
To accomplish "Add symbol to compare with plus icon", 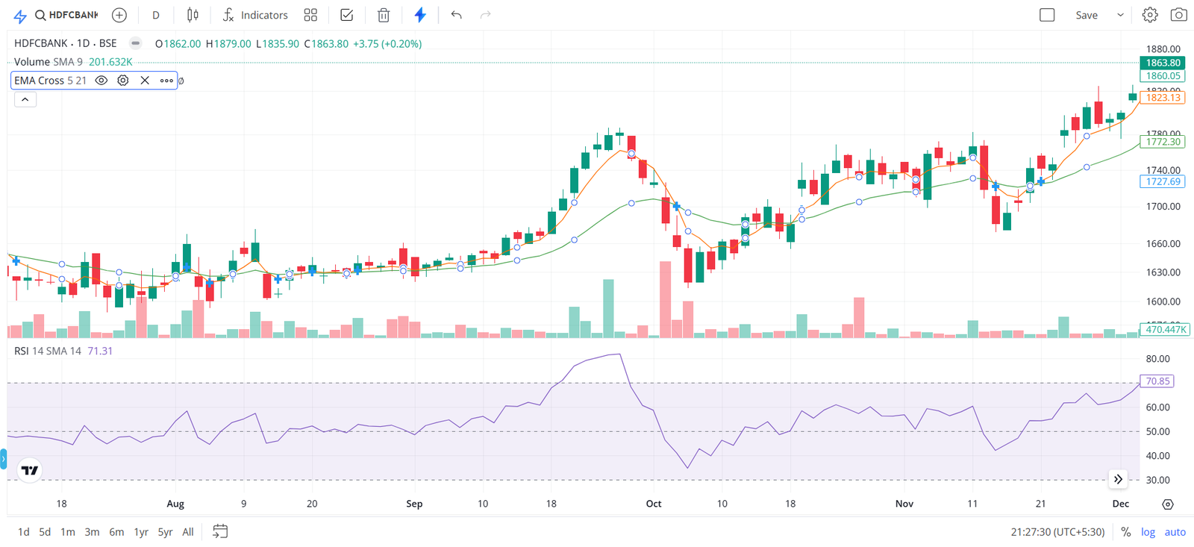I will [x=119, y=15].
